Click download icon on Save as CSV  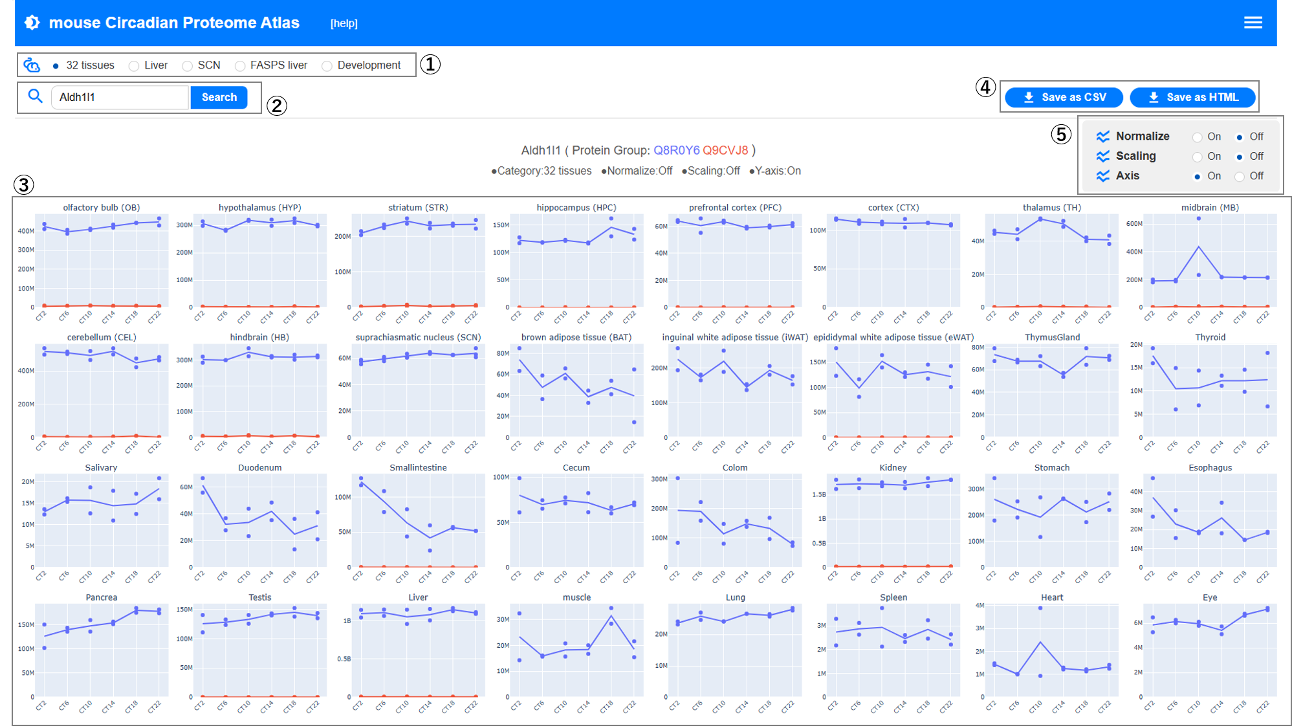coord(1029,97)
